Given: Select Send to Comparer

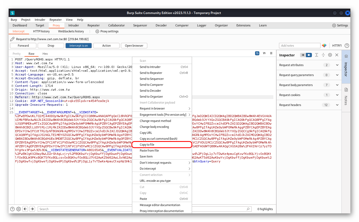Looking at the screenshot, I should [x=162, y=85].
